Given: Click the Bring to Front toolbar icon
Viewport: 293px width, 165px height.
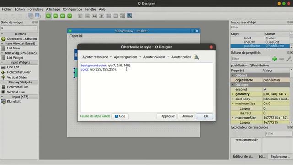Looking at the screenshot, I should click(x=38, y=16).
